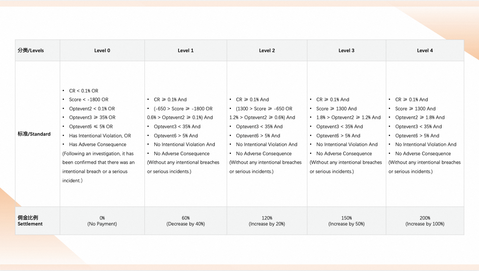
Task: Click "(-650 > Score ≥ -1800 OR" line
Action: point(183,109)
